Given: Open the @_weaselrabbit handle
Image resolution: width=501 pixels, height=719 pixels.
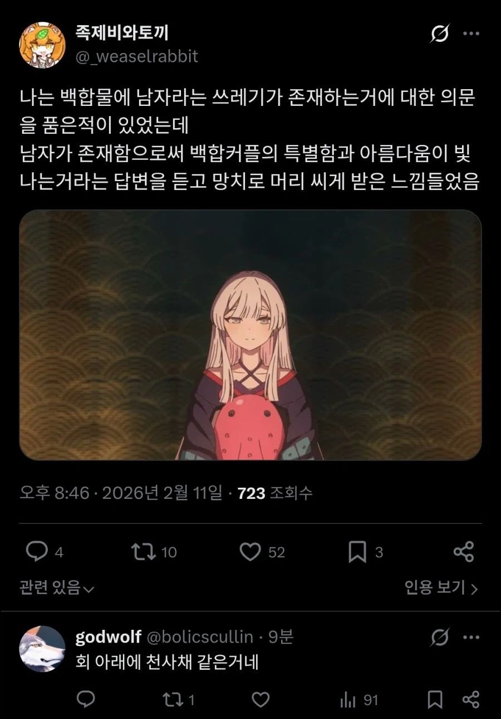Looking at the screenshot, I should tap(137, 56).
